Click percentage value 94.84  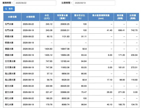[84, 61]
